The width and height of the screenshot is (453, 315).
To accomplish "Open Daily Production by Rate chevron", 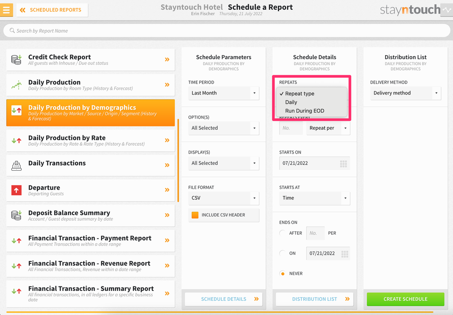I will [167, 140].
